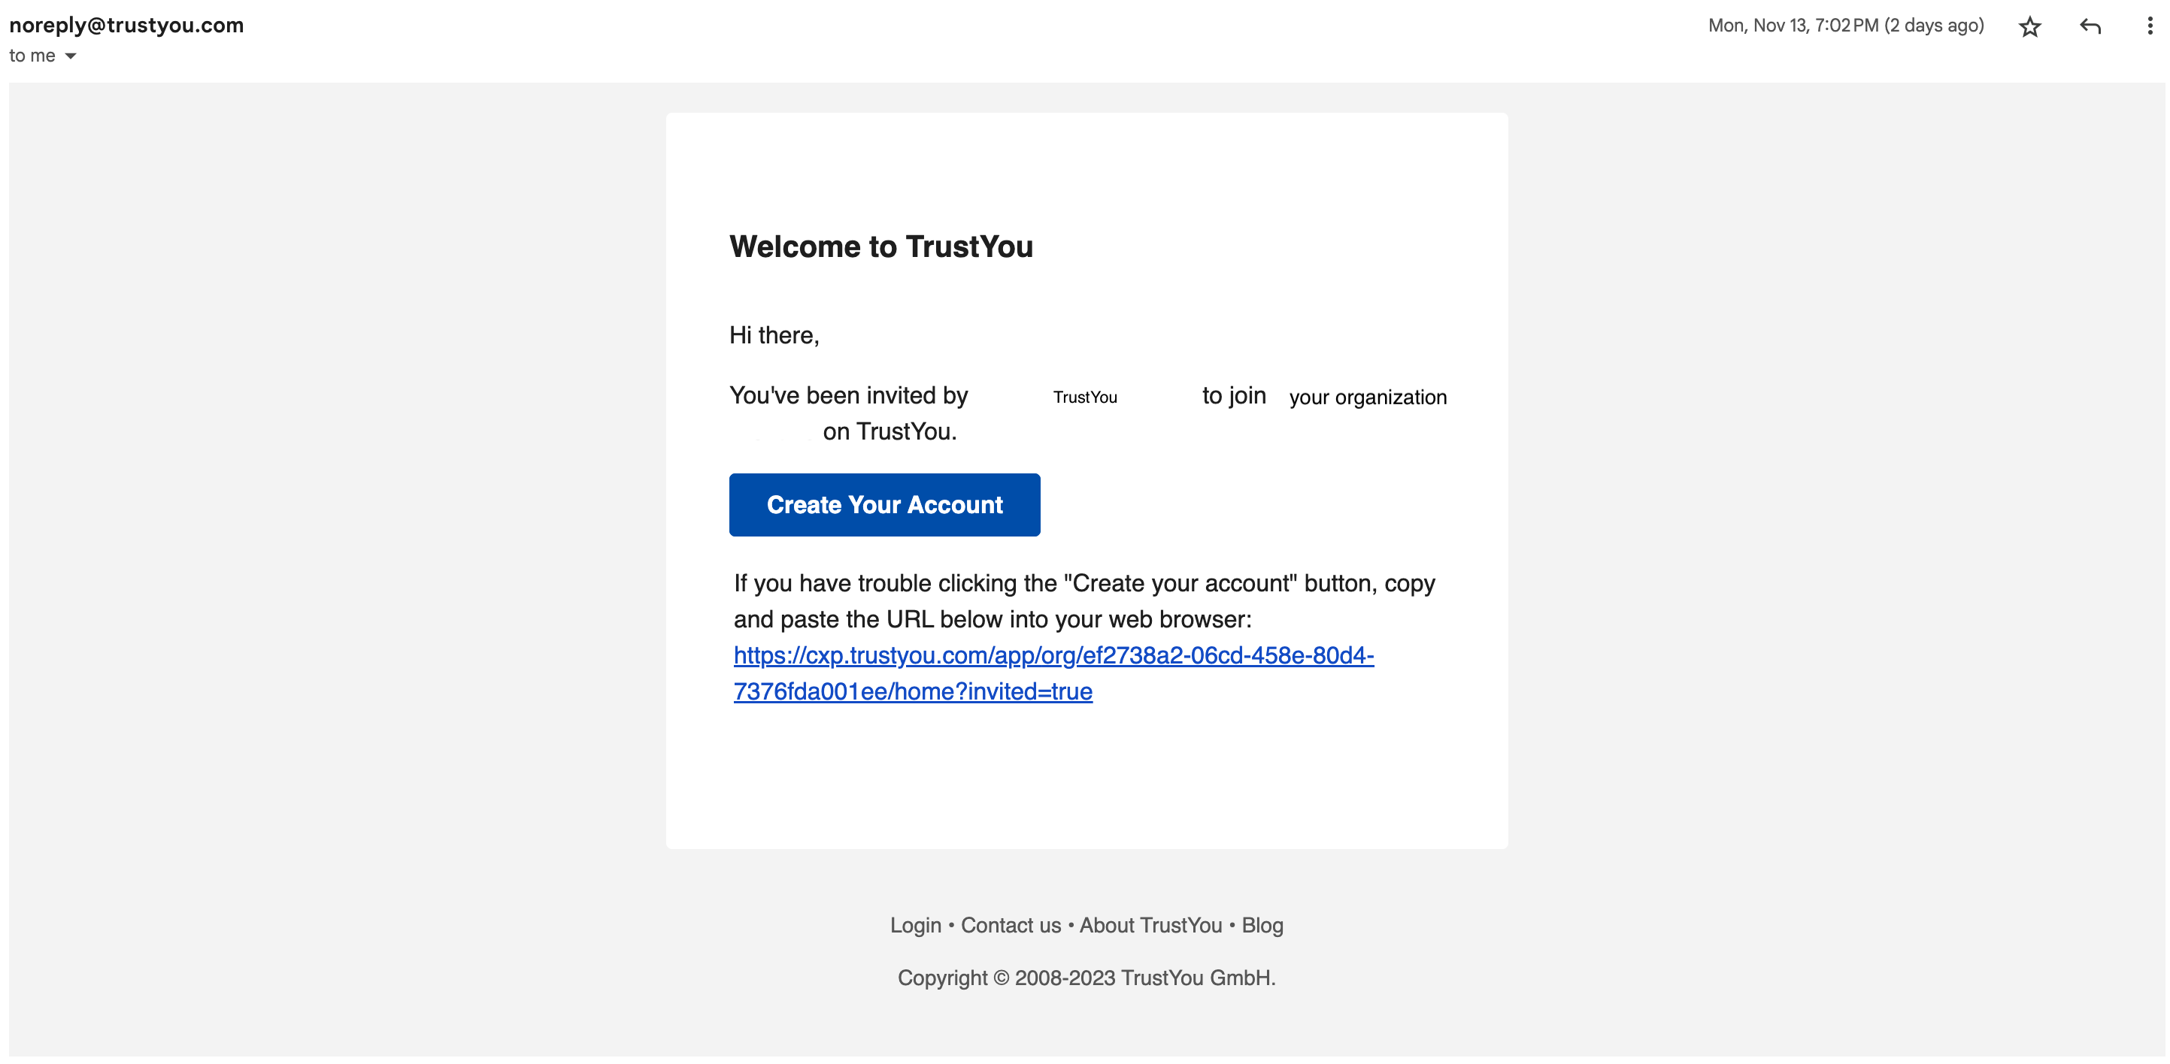Click the Create Your Account button
The height and width of the screenshot is (1064, 2170).
click(x=884, y=504)
